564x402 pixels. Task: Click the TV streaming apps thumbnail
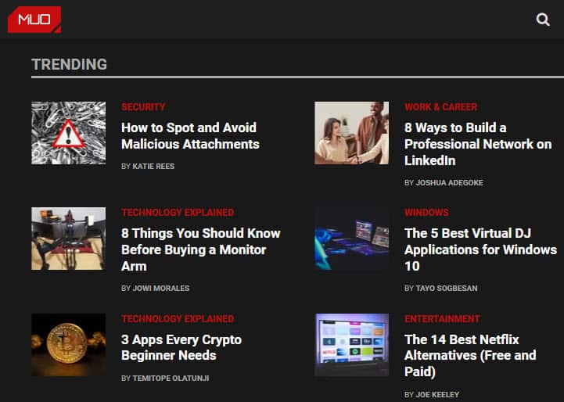(x=352, y=345)
